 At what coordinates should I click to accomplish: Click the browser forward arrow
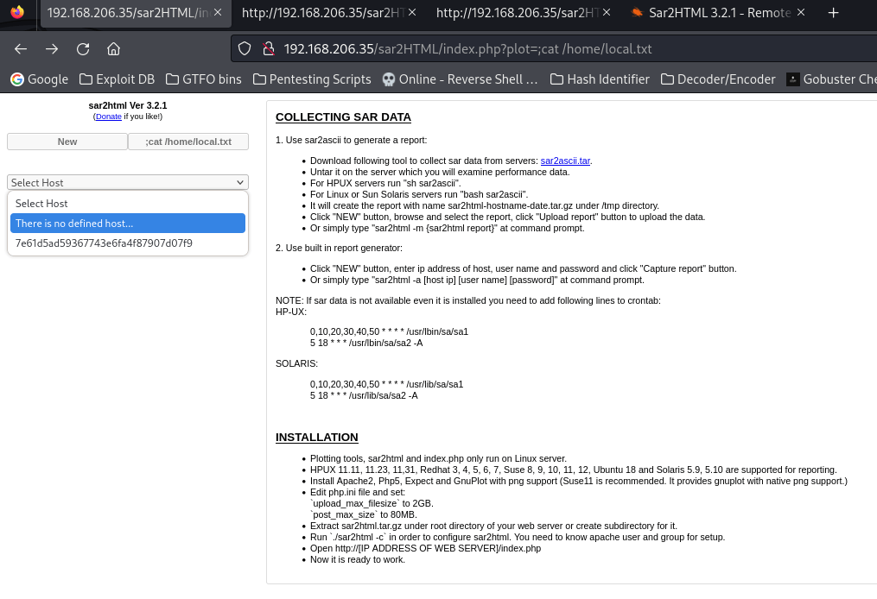52,48
